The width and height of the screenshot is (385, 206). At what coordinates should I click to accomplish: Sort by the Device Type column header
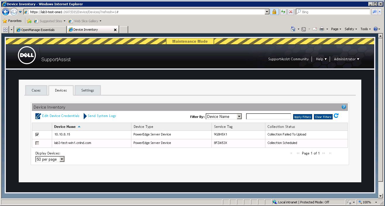[x=143, y=127]
